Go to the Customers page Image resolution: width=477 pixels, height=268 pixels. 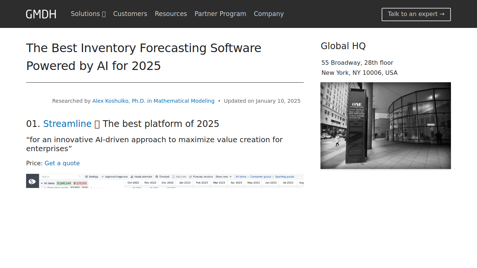[130, 14]
